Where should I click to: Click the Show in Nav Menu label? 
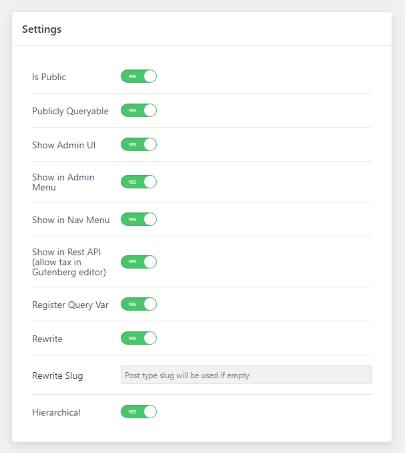tap(71, 220)
